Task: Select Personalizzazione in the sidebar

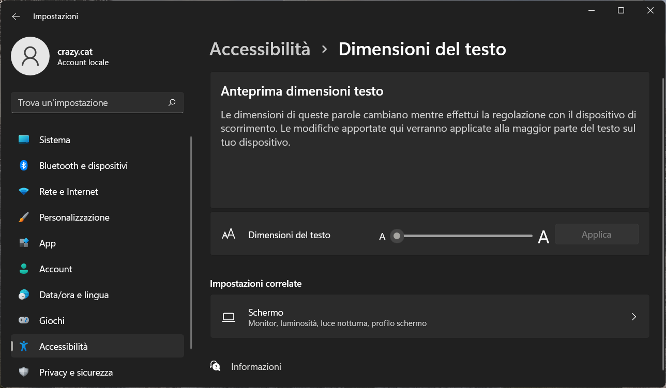Action: point(97,217)
